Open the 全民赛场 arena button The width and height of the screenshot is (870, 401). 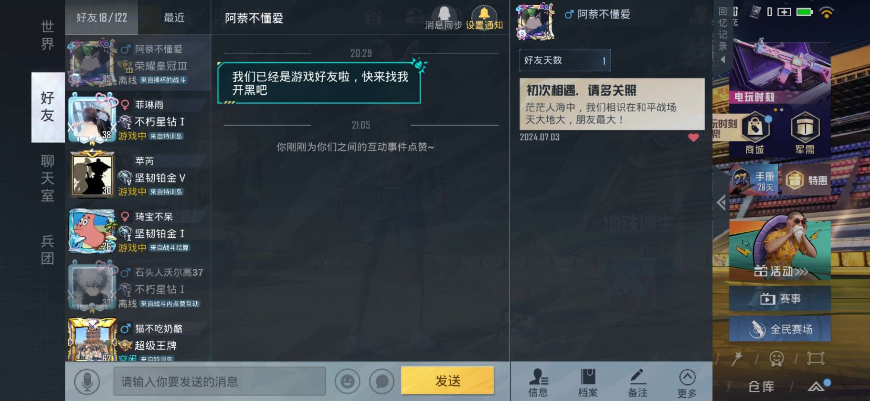(780, 329)
